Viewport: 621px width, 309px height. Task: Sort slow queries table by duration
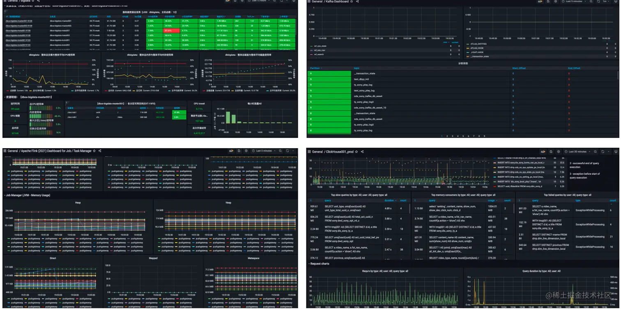pyautogui.click(x=390, y=201)
